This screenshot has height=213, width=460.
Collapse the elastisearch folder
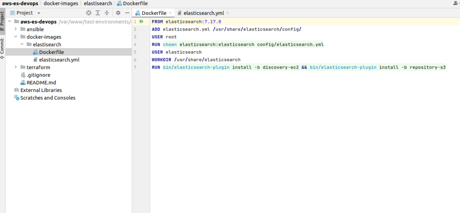pos(22,44)
